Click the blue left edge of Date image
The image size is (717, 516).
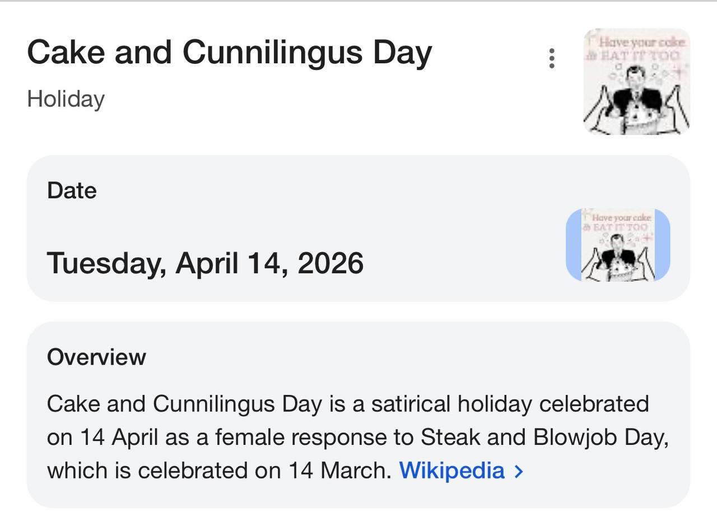[572, 245]
